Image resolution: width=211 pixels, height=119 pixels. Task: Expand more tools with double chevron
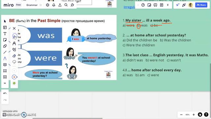click(5, 83)
